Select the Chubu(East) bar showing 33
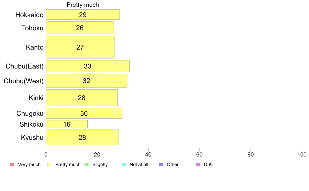The image size is (309, 191). coord(88,66)
